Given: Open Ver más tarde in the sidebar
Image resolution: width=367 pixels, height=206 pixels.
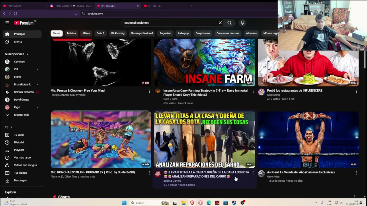Looking at the screenshot, I should coord(22,158).
